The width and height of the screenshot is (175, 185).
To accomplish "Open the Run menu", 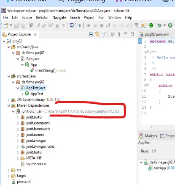I will pyautogui.click(x=101, y=17).
